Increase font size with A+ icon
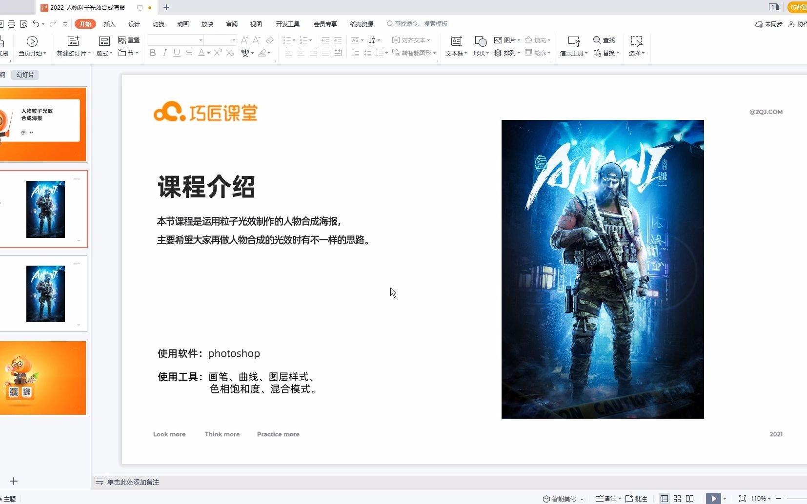 tap(244, 40)
